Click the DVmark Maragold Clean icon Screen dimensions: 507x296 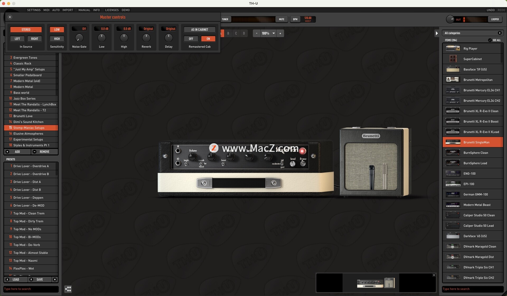pyautogui.click(x=453, y=247)
